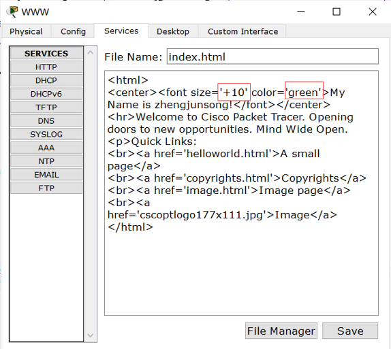
Task: Select the HTTP service
Action: pos(46,67)
